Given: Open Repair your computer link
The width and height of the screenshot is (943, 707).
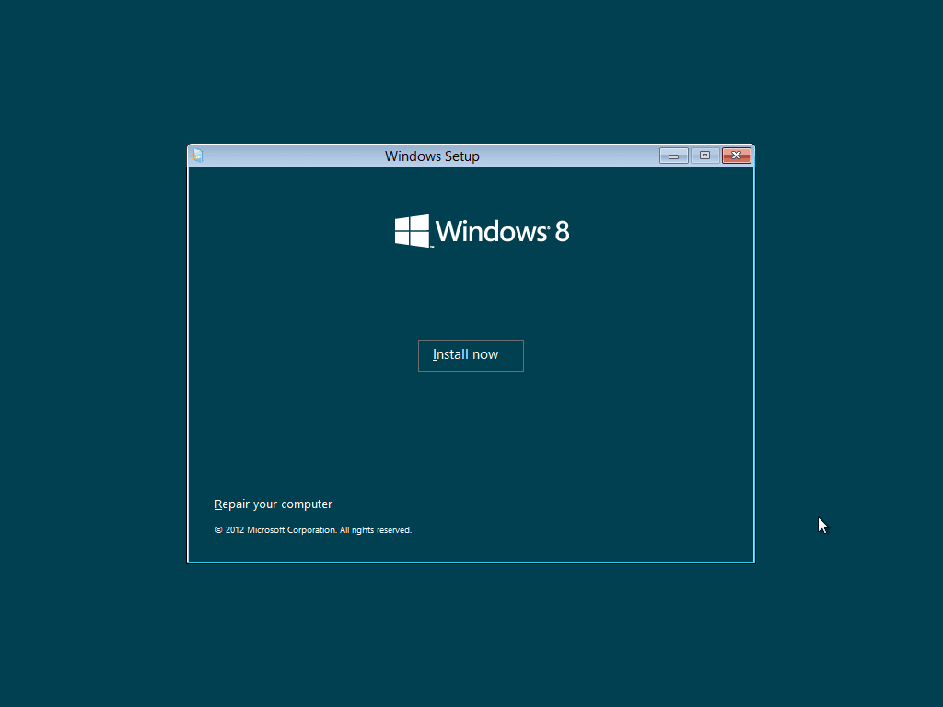Looking at the screenshot, I should [x=273, y=504].
